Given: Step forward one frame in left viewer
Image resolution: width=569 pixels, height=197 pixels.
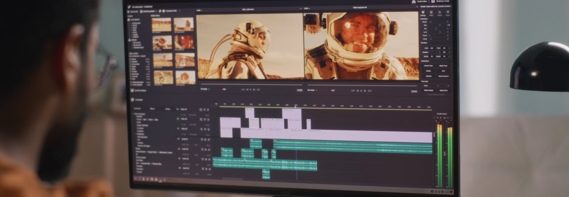Looking at the screenshot, I should 254,89.
